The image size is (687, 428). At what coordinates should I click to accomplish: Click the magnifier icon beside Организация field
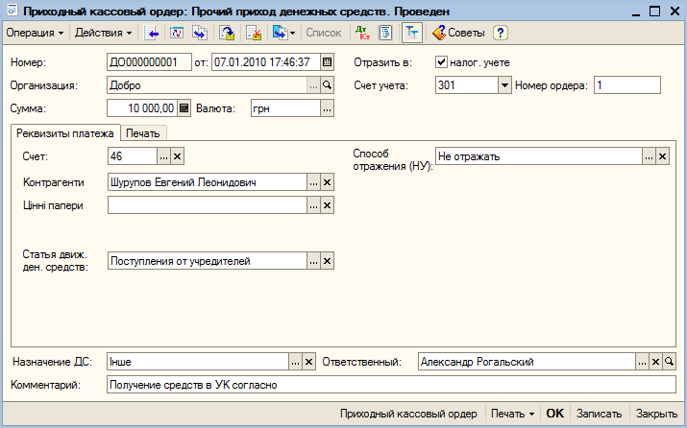tap(327, 85)
